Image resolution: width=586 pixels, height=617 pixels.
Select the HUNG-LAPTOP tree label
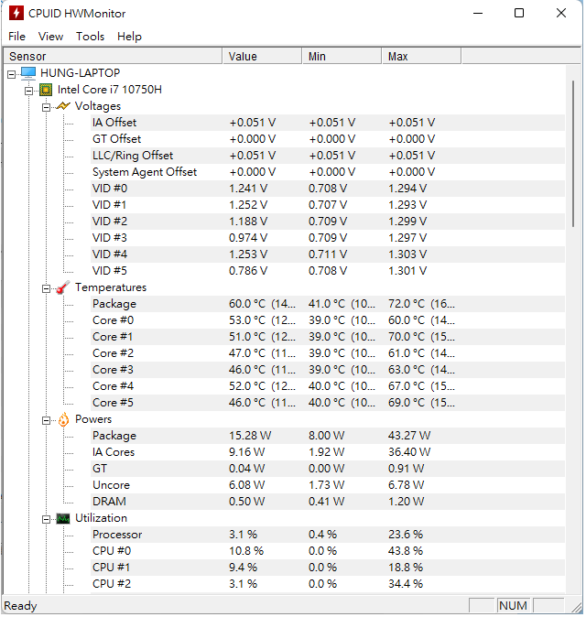tap(81, 73)
